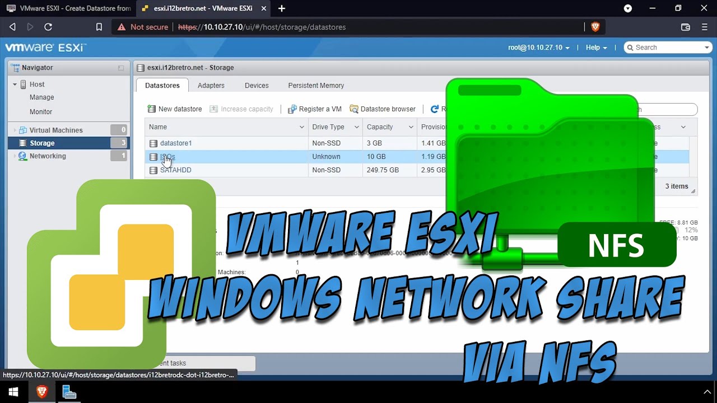Click the New datastore icon
The image size is (717, 403).
pos(151,109)
